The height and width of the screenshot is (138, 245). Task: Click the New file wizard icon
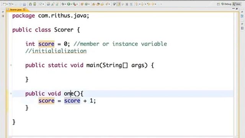tap(4, 4)
